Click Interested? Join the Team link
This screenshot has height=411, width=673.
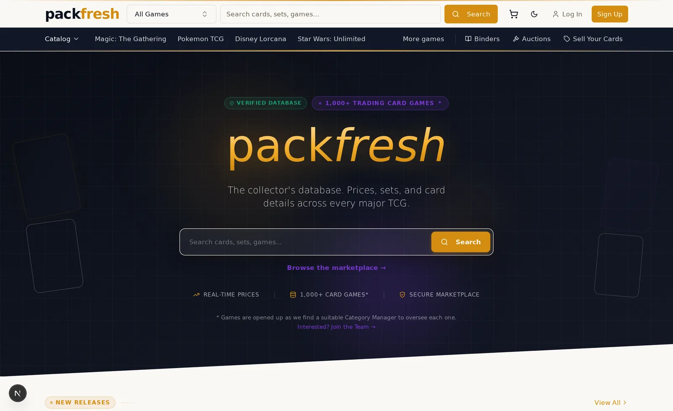click(x=336, y=327)
